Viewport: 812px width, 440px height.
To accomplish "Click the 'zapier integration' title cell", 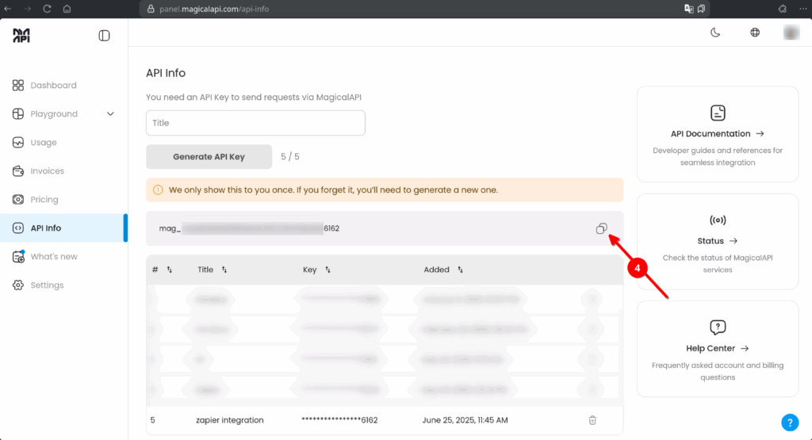I will [229, 420].
